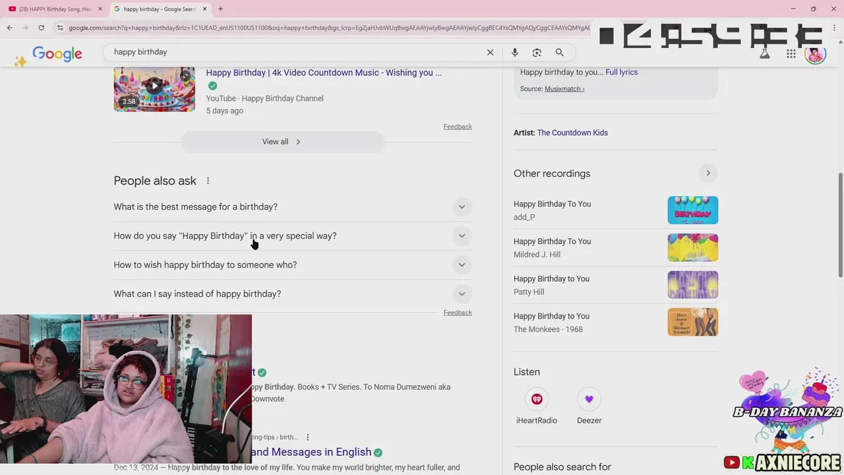The height and width of the screenshot is (475, 844).
Task: Open the Mildred J. Hill recording cover thumbnail
Action: pos(692,248)
